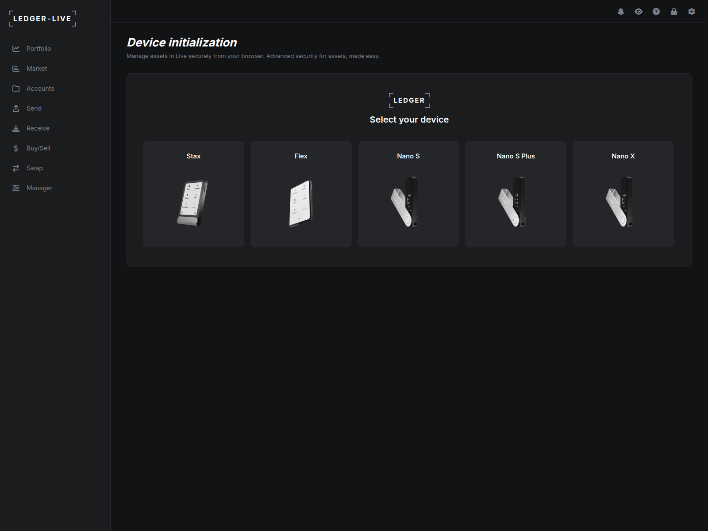This screenshot has height=531, width=708.
Task: Open the help question mark icon
Action: (x=656, y=12)
